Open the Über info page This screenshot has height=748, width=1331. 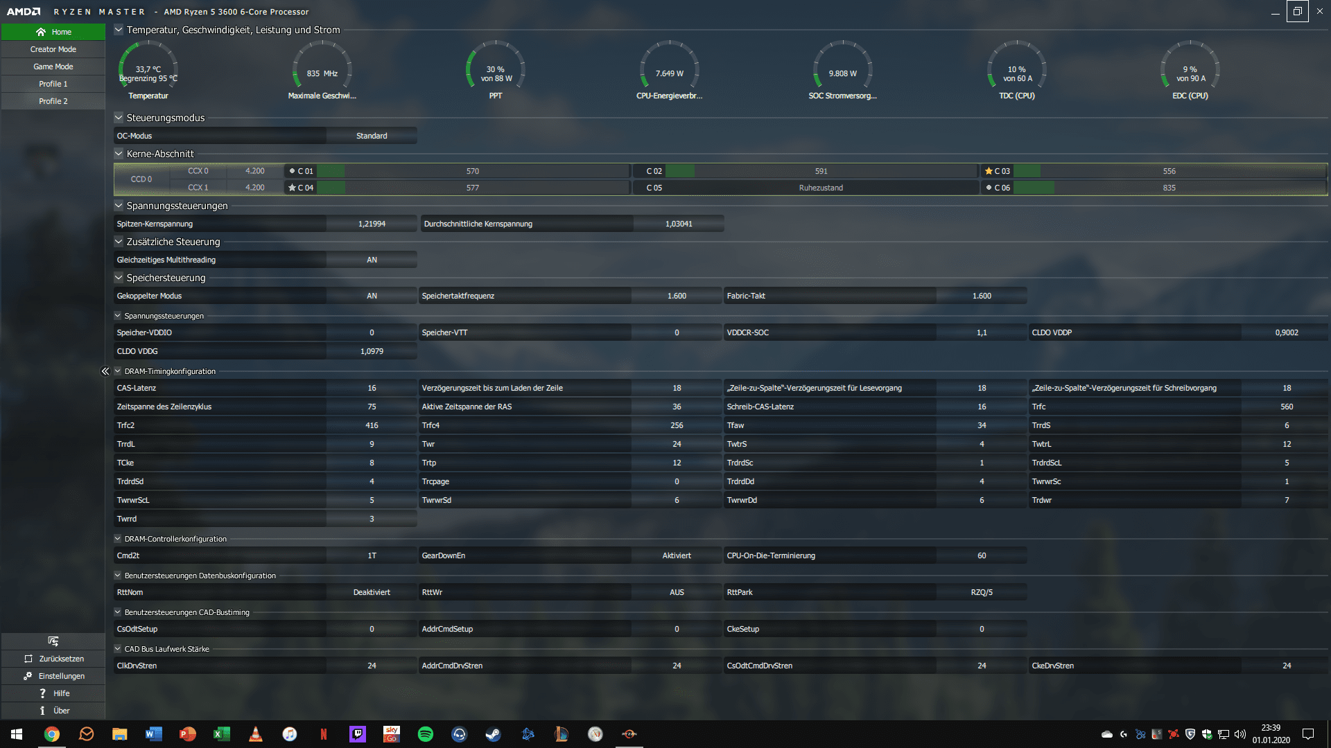[53, 711]
